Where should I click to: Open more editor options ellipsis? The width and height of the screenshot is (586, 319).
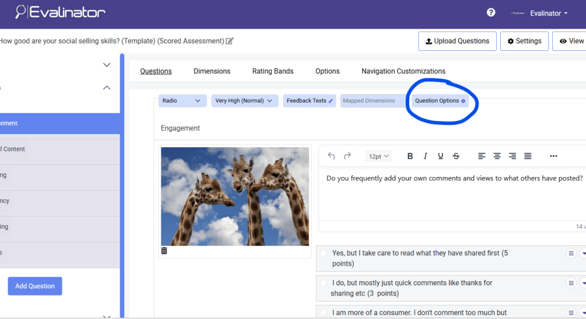tap(553, 156)
